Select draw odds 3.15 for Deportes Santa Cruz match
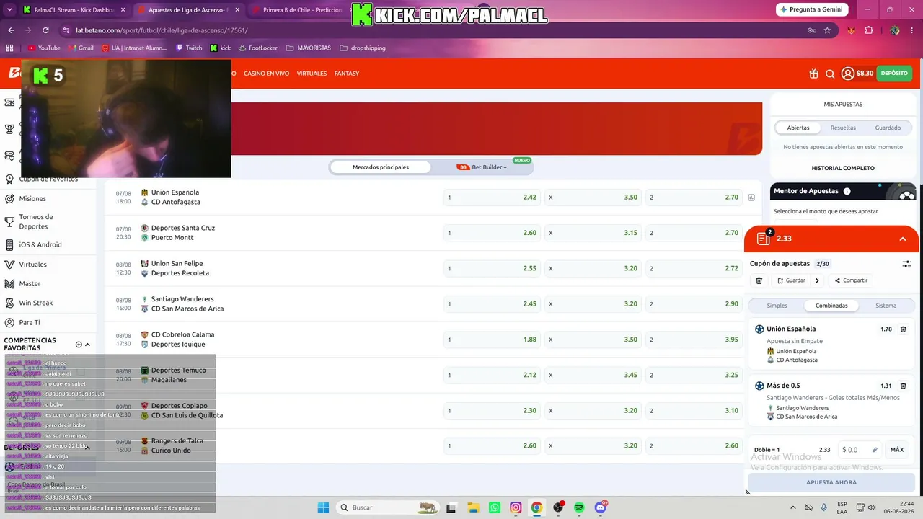The width and height of the screenshot is (923, 519). pos(593,233)
